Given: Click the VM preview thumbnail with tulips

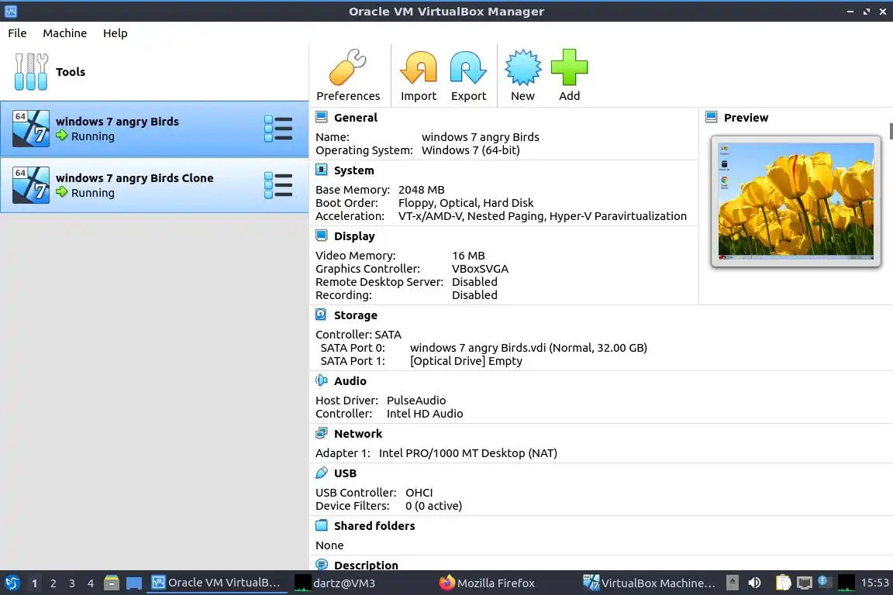Looking at the screenshot, I should click(795, 201).
